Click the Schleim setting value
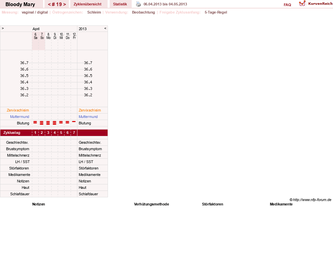Screen dimensions: 333x258 [94, 12]
